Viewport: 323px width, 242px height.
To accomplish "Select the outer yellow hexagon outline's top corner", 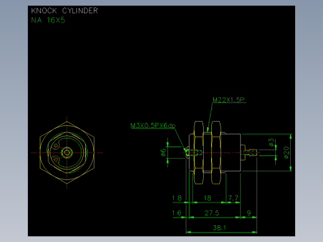I will 66,122.
